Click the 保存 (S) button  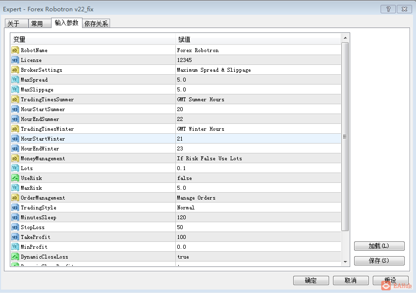click(379, 261)
